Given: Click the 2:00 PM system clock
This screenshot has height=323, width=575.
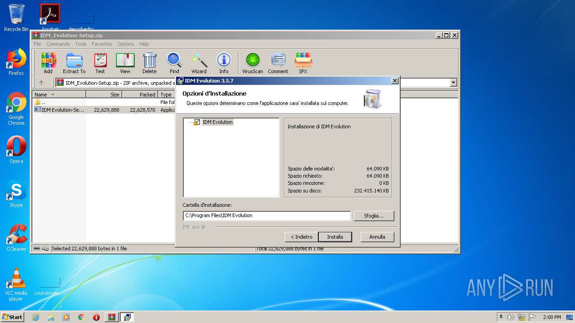Looking at the screenshot, I should (x=552, y=317).
